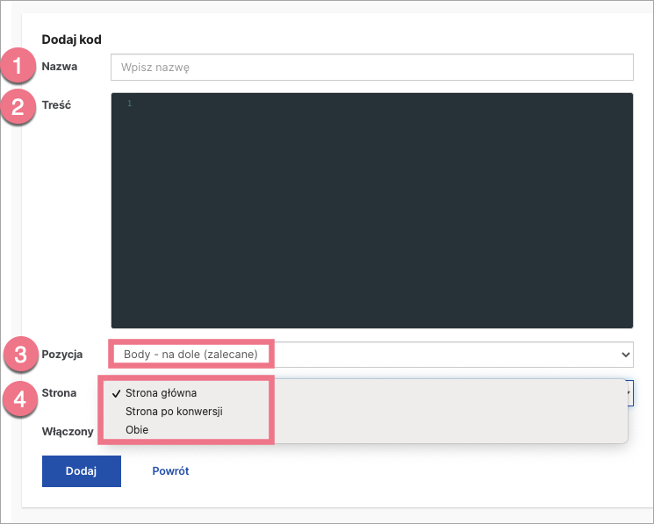
Task: Click line number 1 in editor gutter
Action: [129, 104]
